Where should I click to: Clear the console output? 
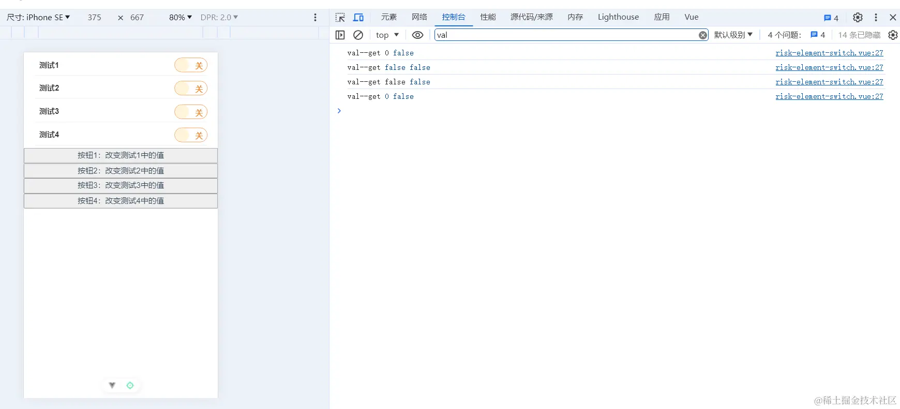click(x=358, y=35)
